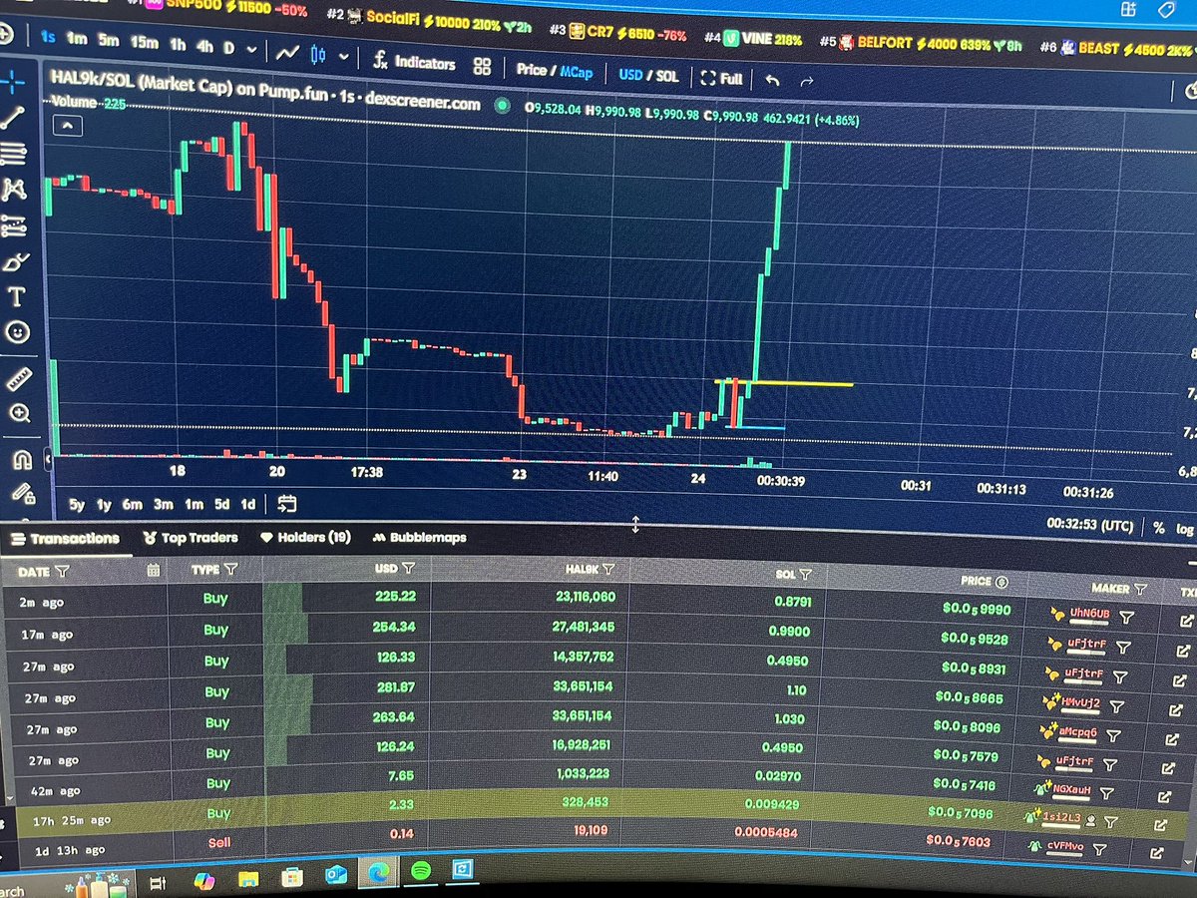Click the line chart compare icon
The image size is (1197, 898).
click(289, 52)
